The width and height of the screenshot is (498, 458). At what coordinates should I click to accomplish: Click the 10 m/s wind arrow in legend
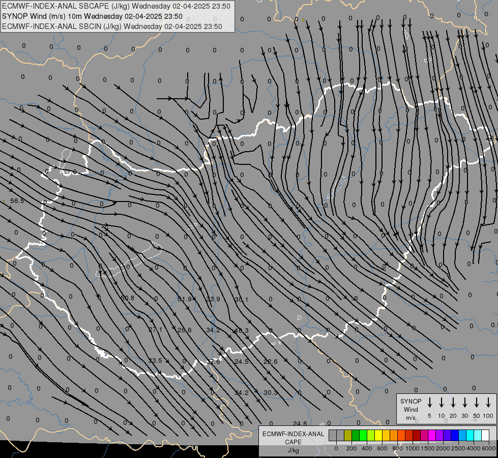pyautogui.click(x=442, y=403)
